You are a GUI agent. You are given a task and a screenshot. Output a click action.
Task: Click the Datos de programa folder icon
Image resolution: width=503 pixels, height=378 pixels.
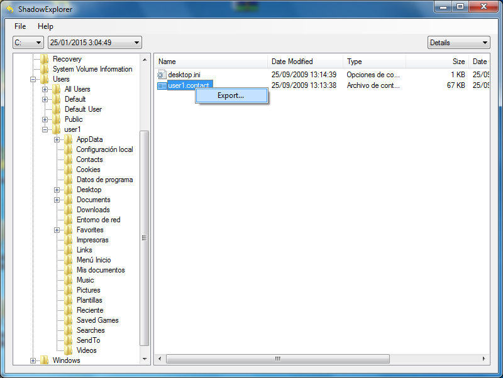point(68,180)
